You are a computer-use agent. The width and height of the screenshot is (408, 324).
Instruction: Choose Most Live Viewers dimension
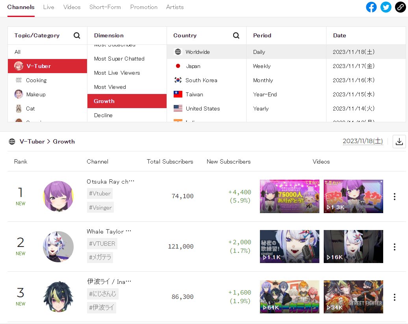coord(127,73)
